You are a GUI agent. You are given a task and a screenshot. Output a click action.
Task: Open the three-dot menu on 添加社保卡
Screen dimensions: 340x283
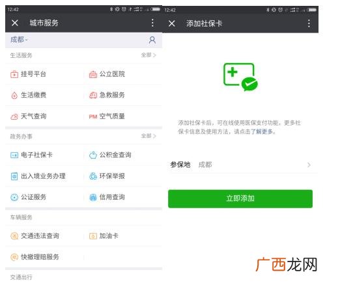[309, 23]
